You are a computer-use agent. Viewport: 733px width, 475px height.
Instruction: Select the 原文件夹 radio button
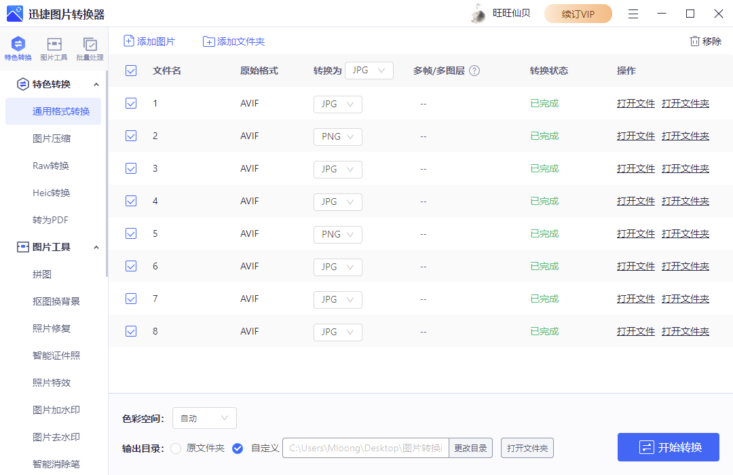click(176, 448)
